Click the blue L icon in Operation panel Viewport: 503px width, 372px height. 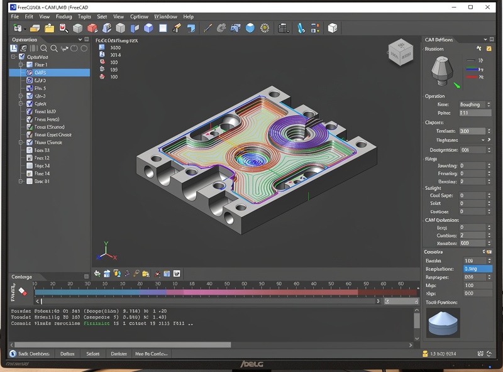point(13,48)
